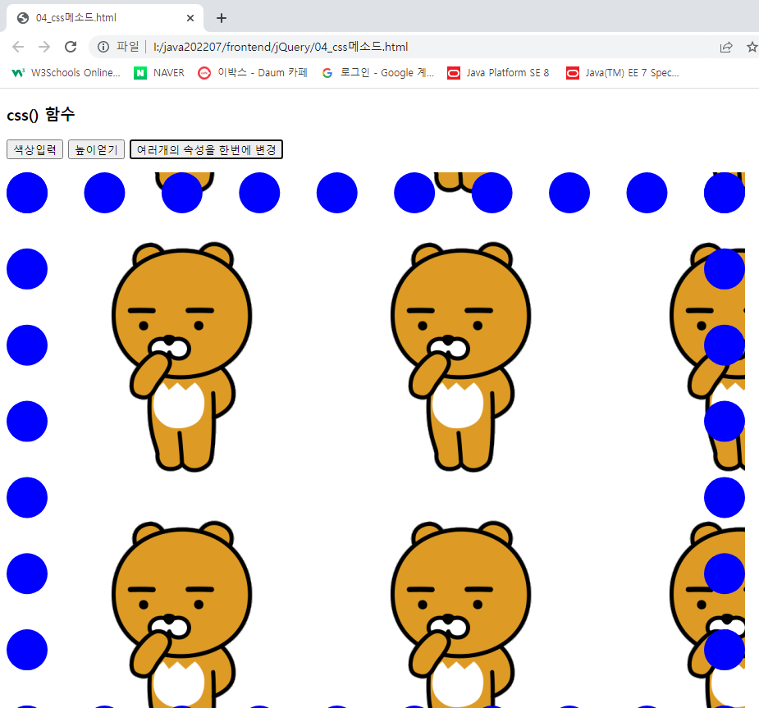The image size is (759, 708).
Task: Click the Google G favicon
Action: pos(327,73)
